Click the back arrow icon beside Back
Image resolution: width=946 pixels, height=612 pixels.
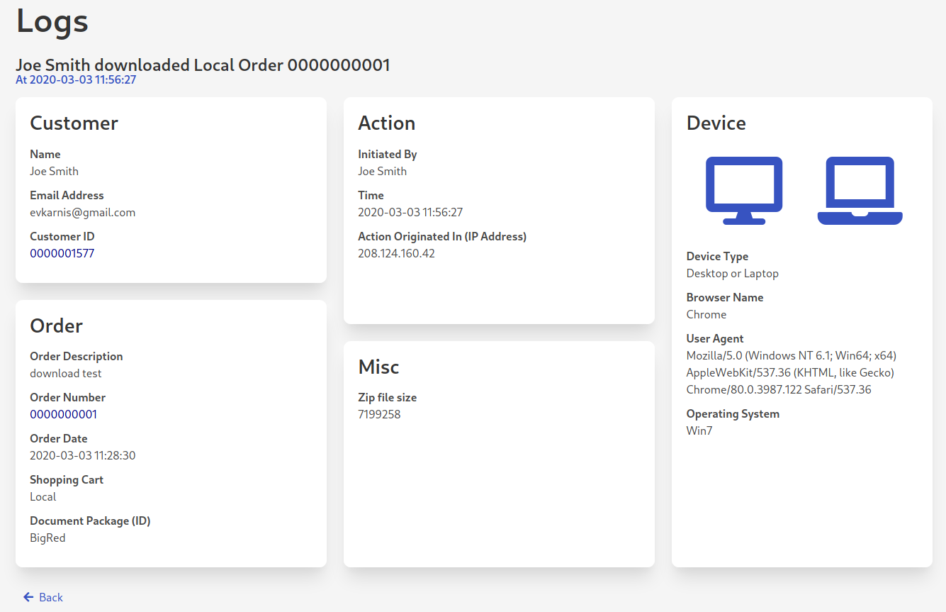point(27,597)
